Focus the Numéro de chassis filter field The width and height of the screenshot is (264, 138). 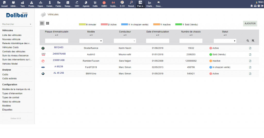pos(191,41)
